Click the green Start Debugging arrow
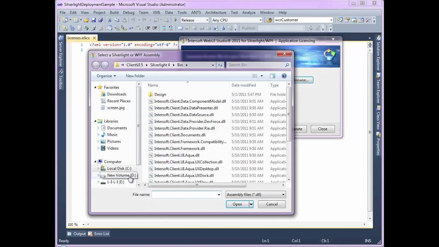This screenshot has width=439, height=247. [x=176, y=20]
